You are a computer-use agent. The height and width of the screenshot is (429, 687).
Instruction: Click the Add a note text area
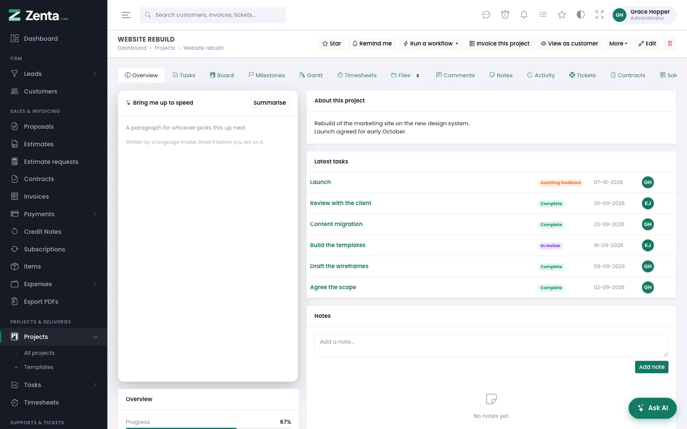(491, 346)
